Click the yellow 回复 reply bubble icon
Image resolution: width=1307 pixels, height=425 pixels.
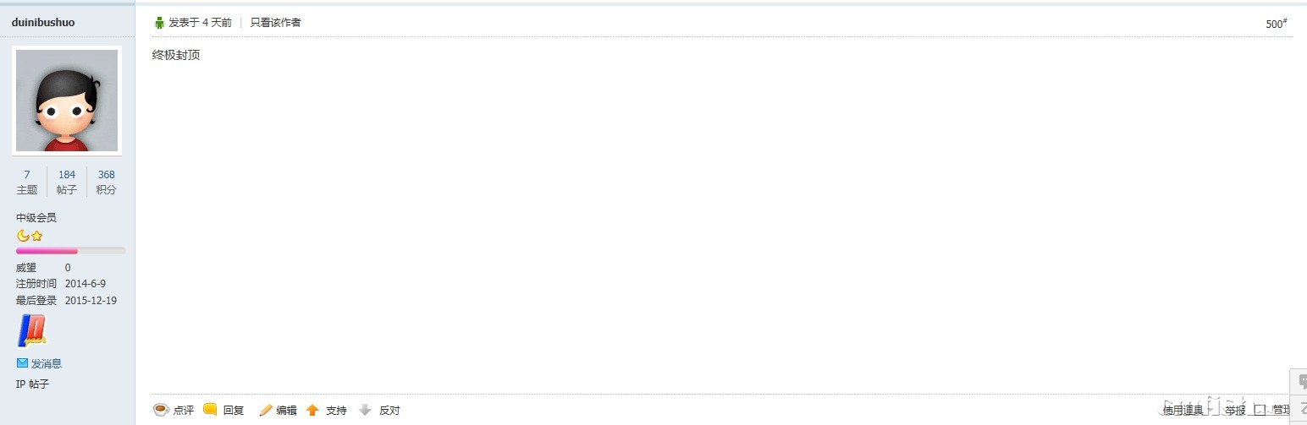tap(211, 410)
